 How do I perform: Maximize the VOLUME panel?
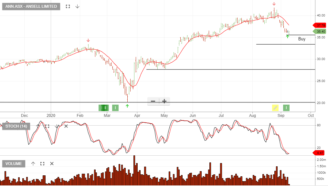point(42,164)
